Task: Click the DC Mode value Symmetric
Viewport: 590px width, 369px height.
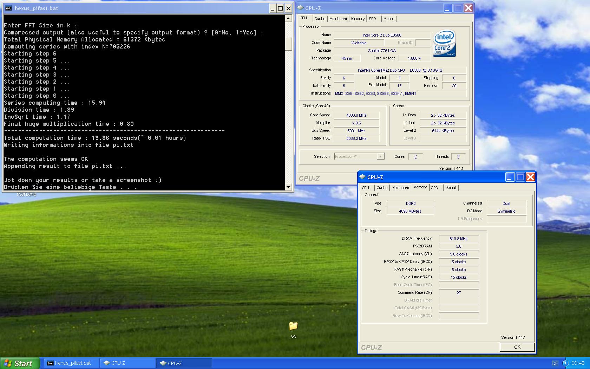Action: coord(506,211)
